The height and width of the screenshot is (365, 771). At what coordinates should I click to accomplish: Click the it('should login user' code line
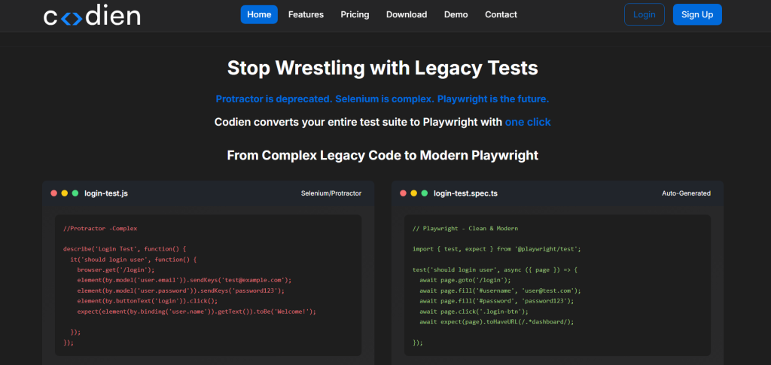pos(133,260)
